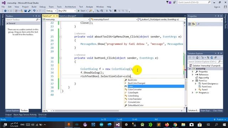Click the split editor icon above the scrollbar
Image resolution: width=228 pixels, height=128 pixels.
pos(185,23)
